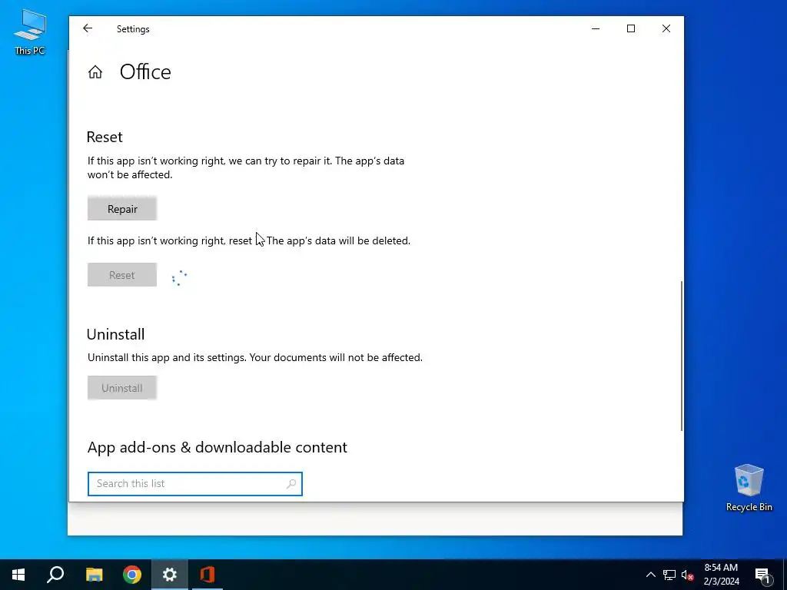Click the Repair button
Screen dimensions: 787x590
point(122,209)
